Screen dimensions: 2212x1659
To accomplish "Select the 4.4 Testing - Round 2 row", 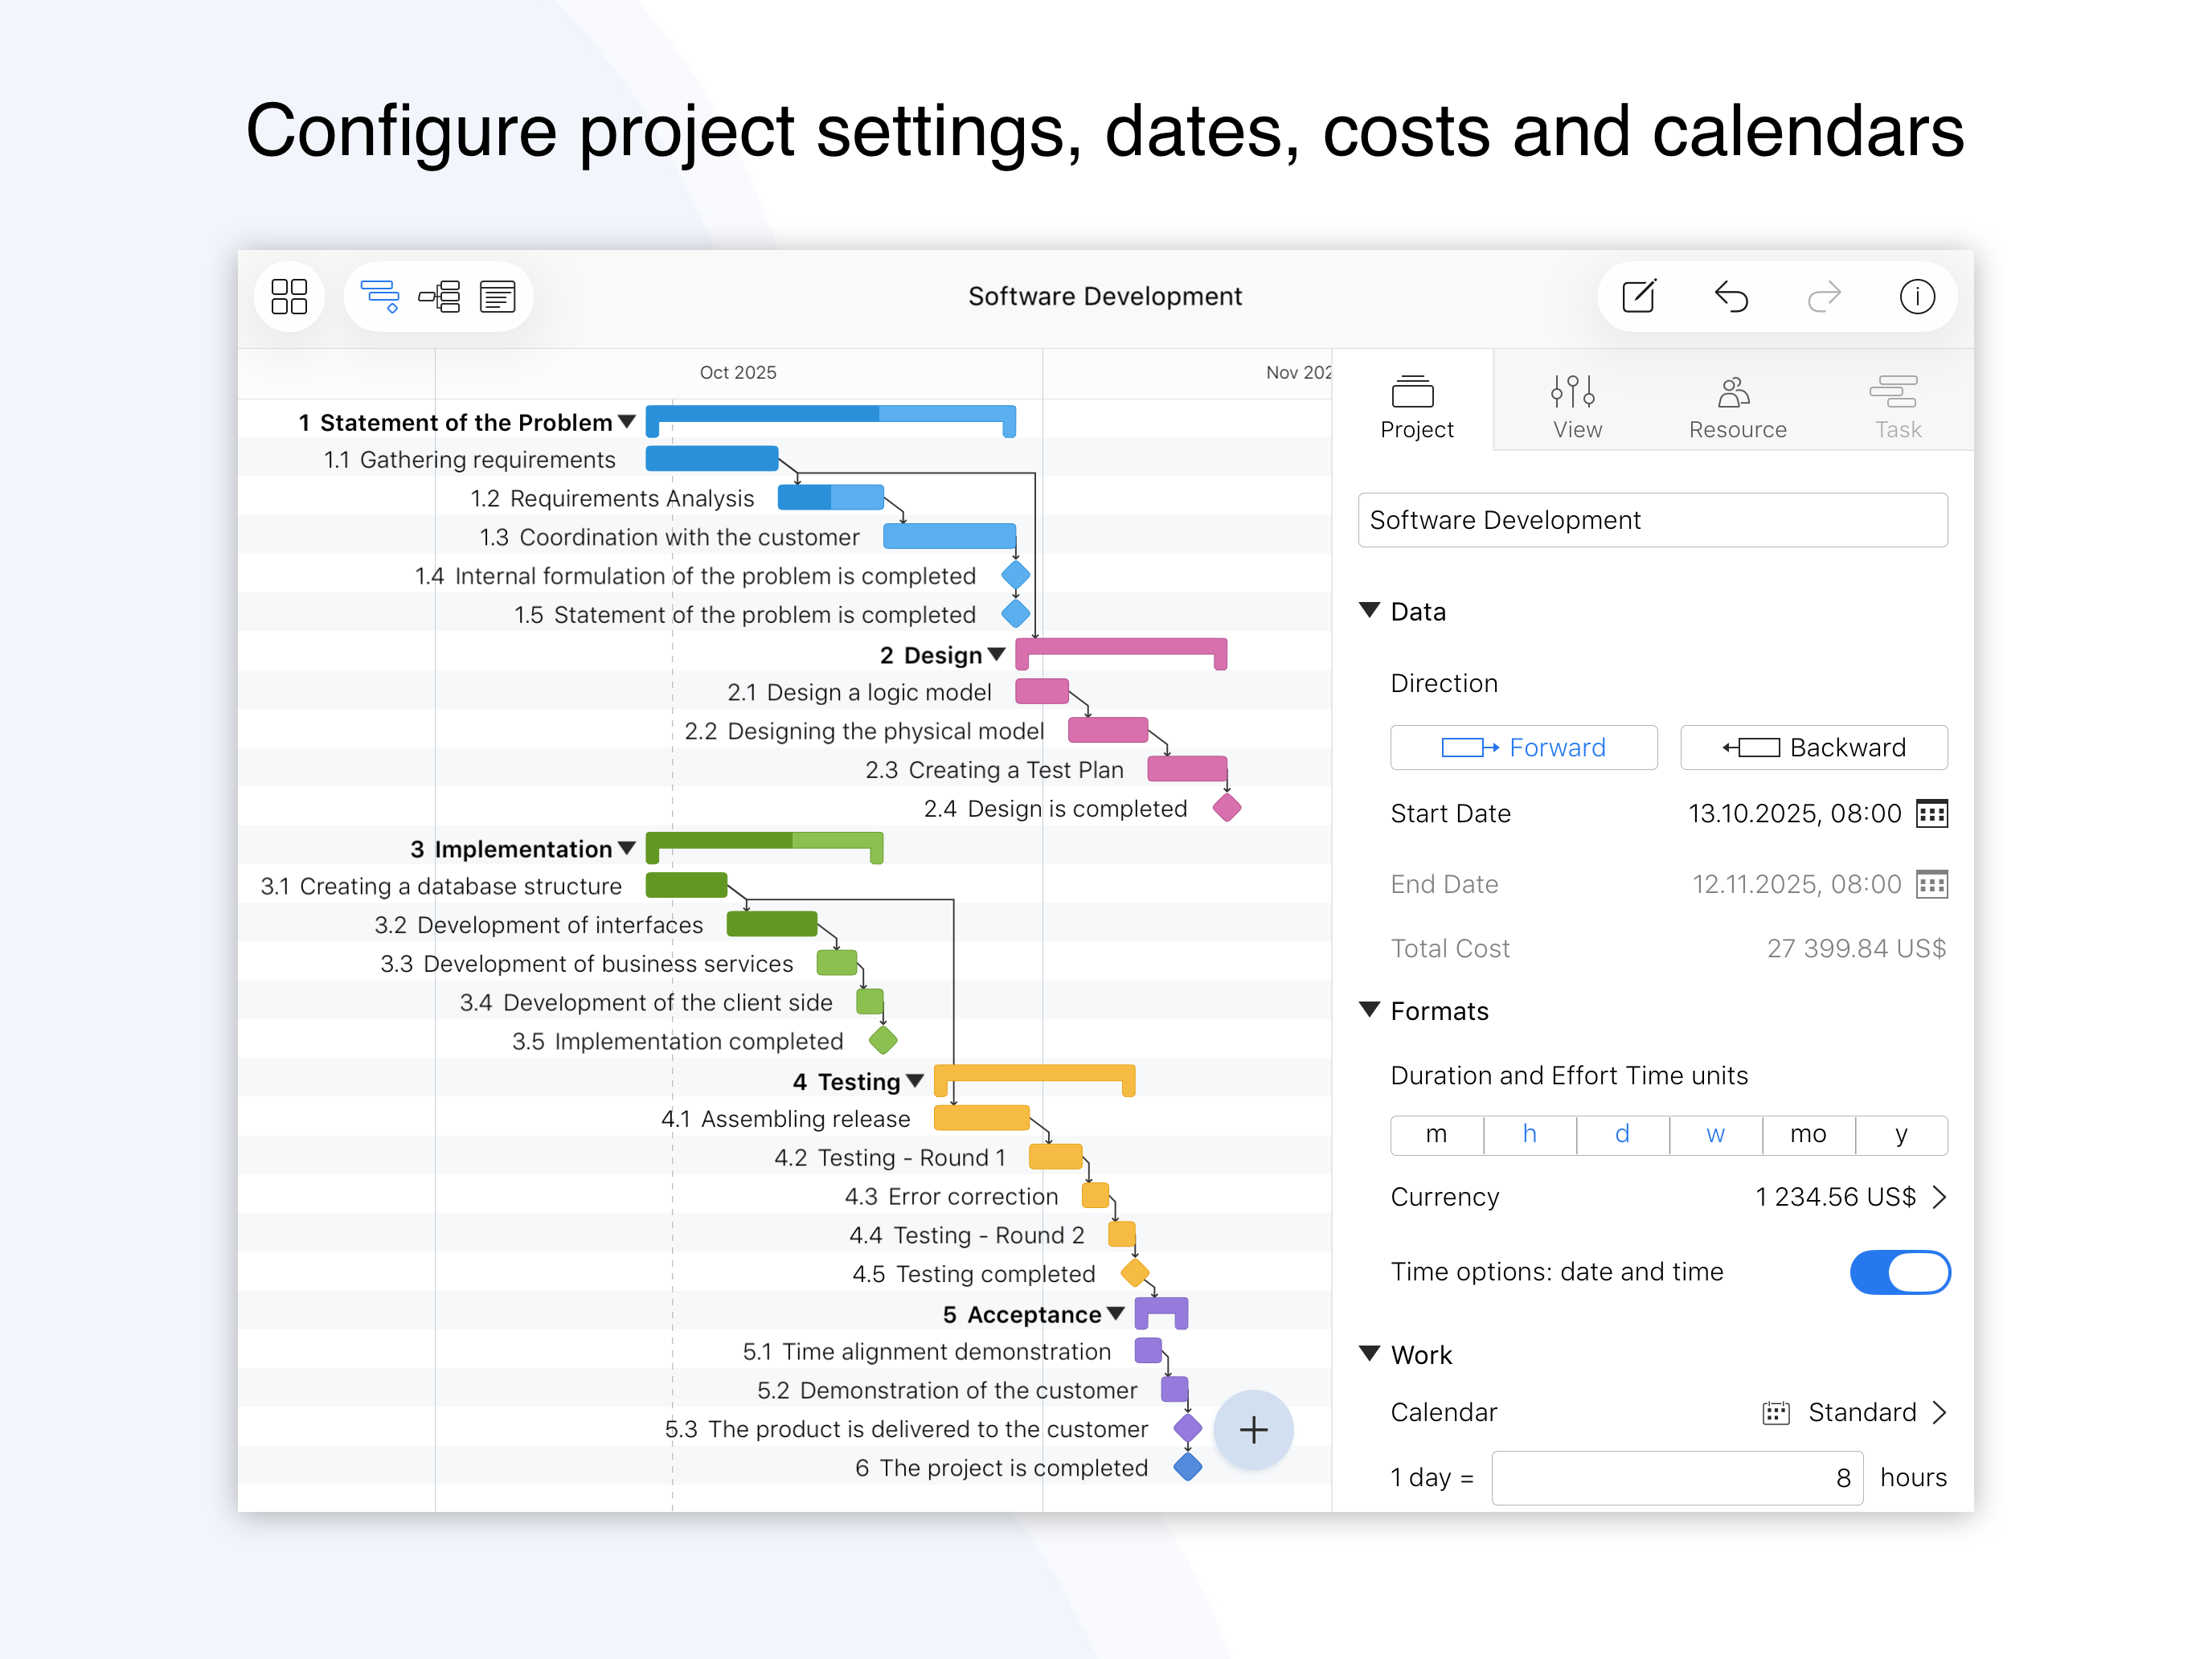I will point(785,1235).
